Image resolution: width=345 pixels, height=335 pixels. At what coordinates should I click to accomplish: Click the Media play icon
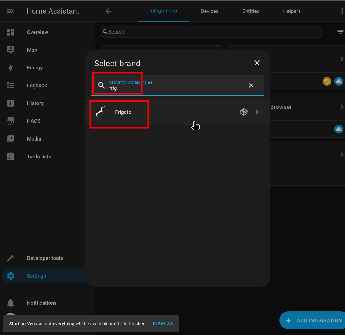(11, 139)
